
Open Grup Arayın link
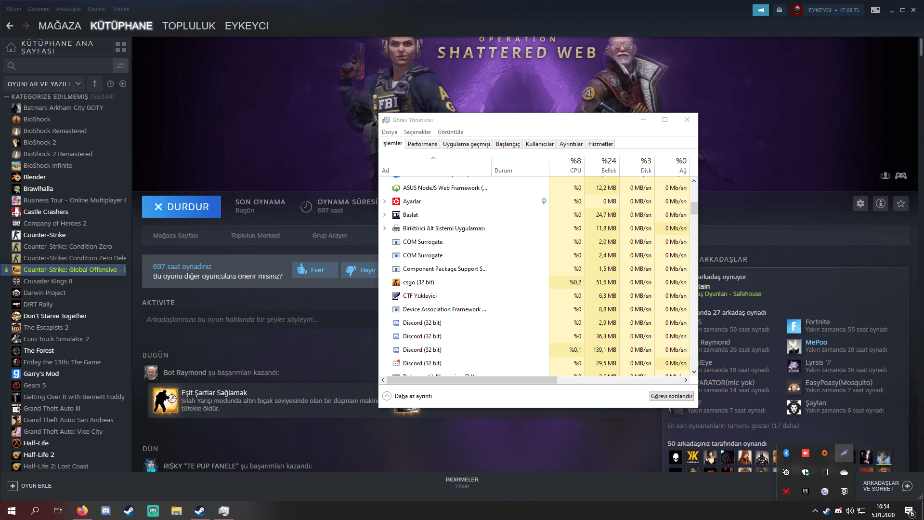click(329, 236)
